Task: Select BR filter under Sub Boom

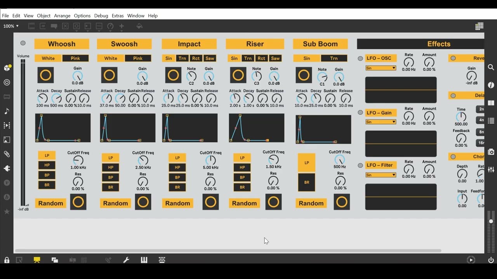Action: 307,182
